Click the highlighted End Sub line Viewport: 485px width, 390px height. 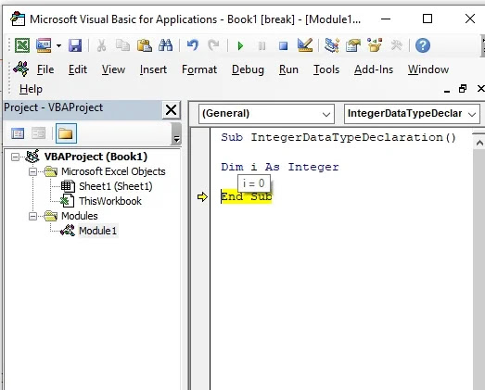click(x=247, y=196)
